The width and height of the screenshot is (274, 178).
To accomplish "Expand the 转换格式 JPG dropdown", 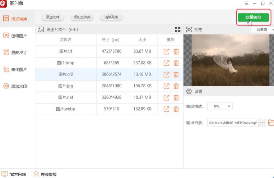I will [x=220, y=106].
